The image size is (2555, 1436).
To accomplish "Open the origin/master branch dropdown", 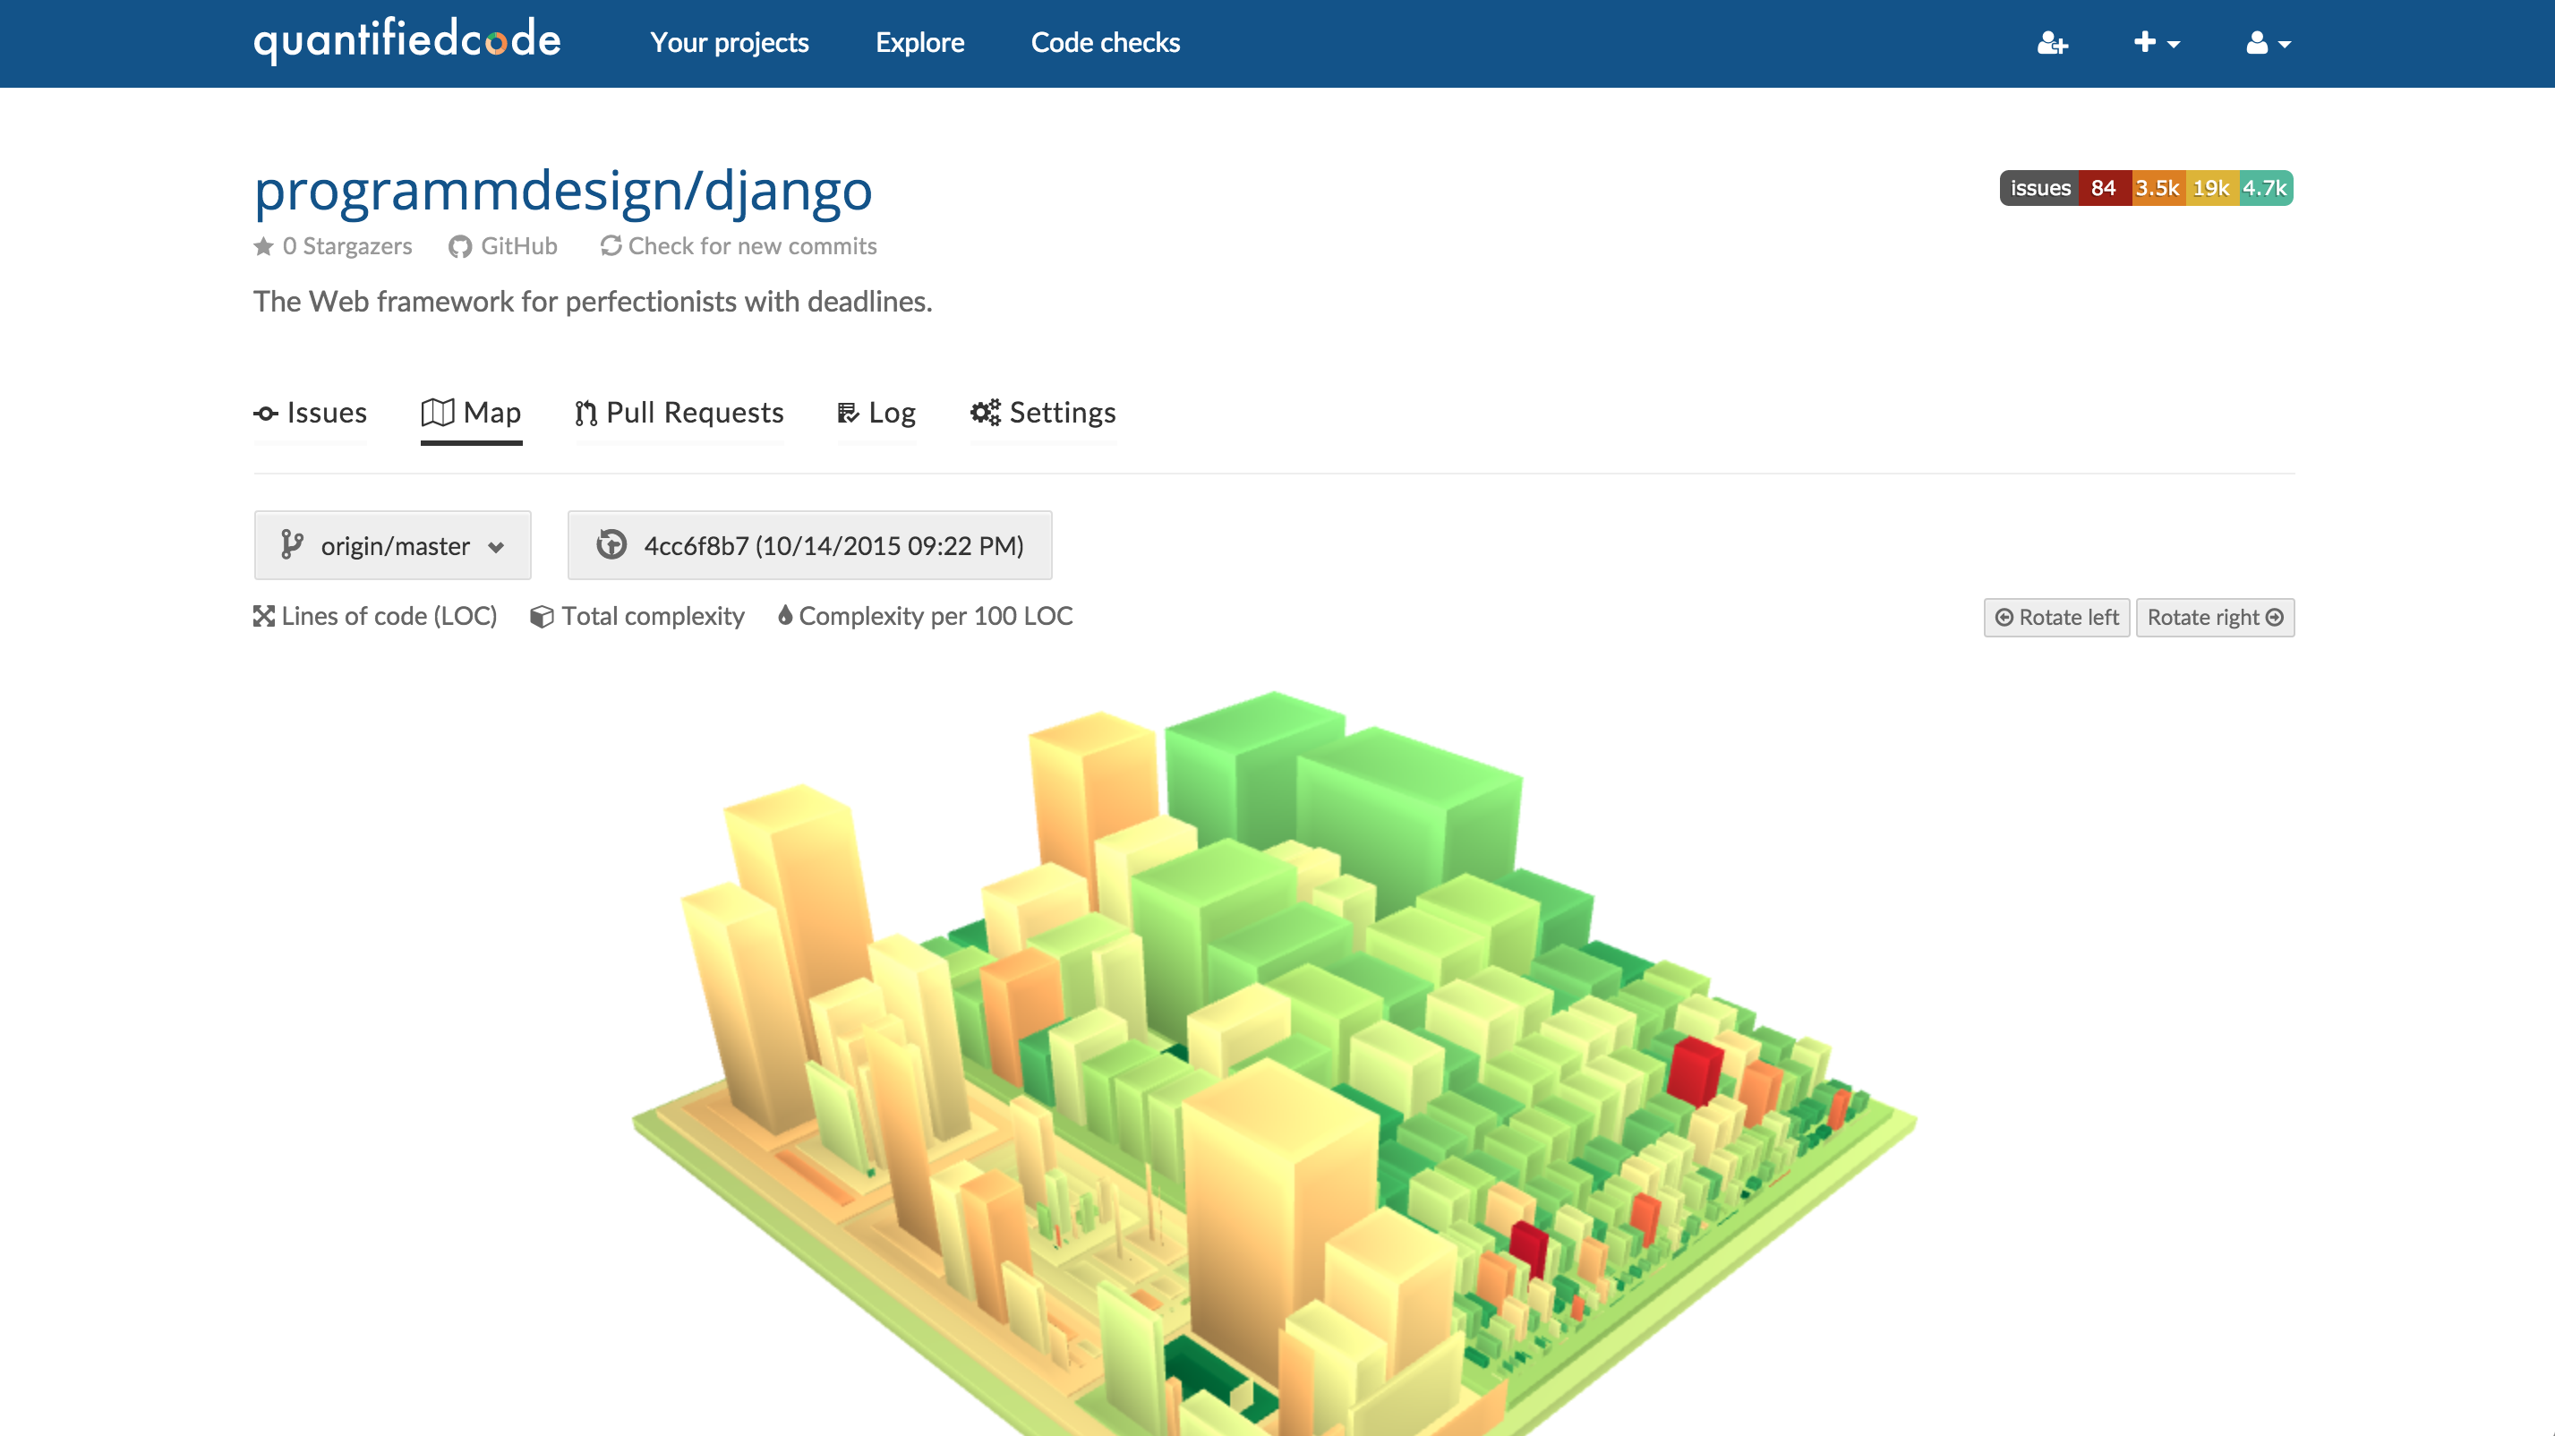I will (393, 544).
